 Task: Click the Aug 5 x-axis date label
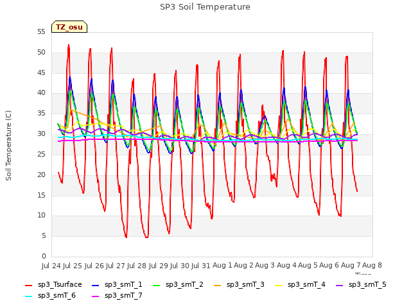pyautogui.click(x=308, y=265)
